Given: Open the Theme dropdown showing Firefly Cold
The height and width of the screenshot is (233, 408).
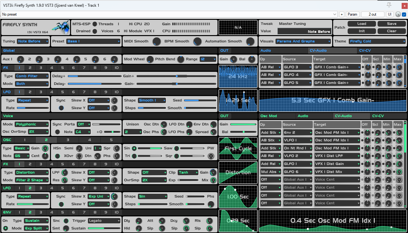Looking at the screenshot, I should pos(377,41).
